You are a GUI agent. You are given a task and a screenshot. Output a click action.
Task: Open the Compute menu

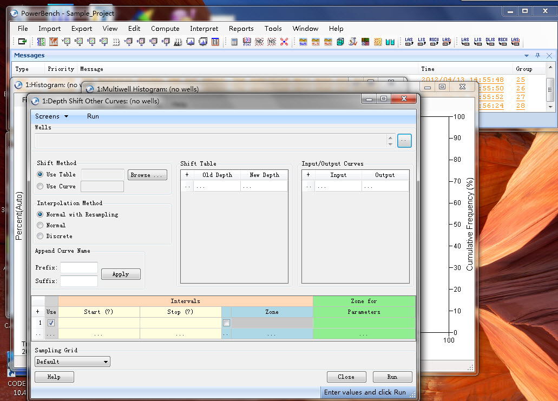[x=165, y=29]
